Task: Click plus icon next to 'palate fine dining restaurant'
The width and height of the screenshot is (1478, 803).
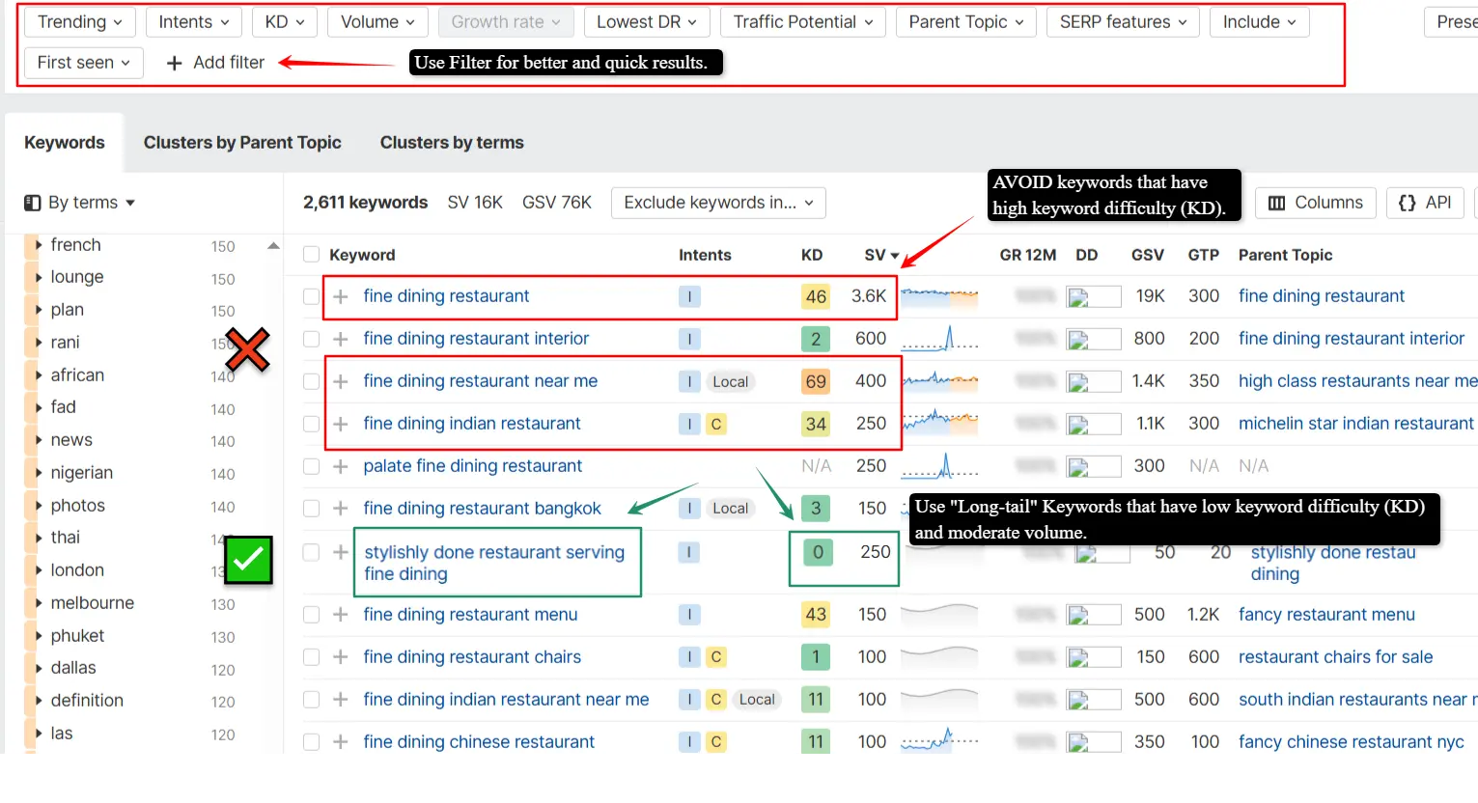Action: click(x=341, y=466)
